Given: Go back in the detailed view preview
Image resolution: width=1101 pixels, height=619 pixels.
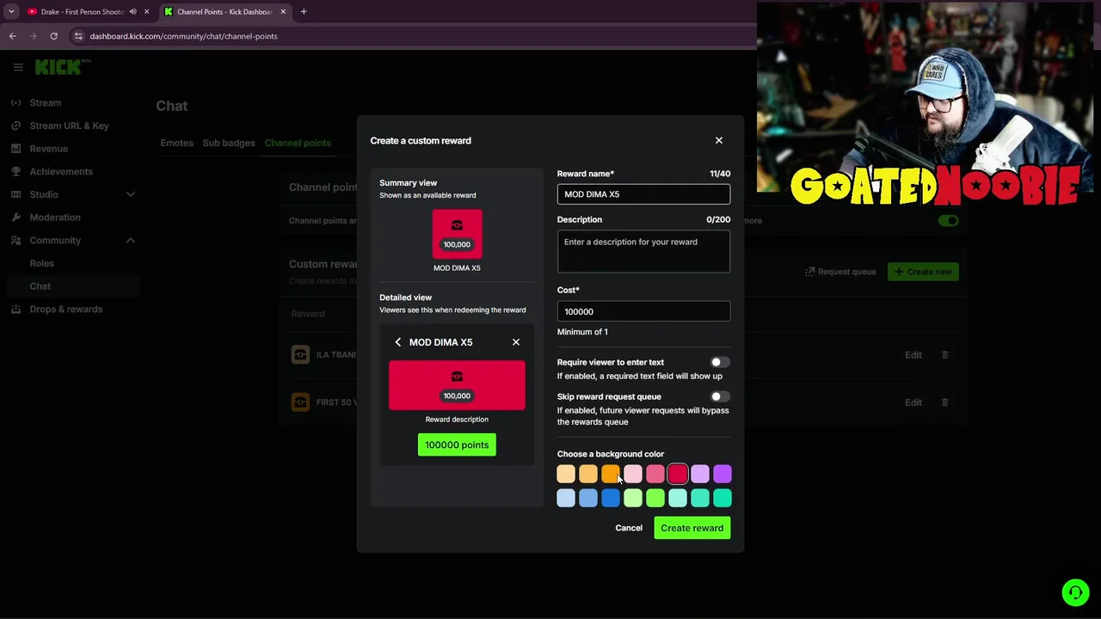Looking at the screenshot, I should click(x=397, y=342).
